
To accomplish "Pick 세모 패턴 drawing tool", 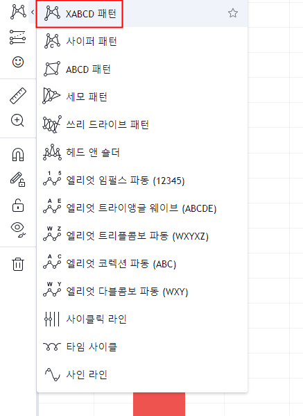I will pos(142,97).
